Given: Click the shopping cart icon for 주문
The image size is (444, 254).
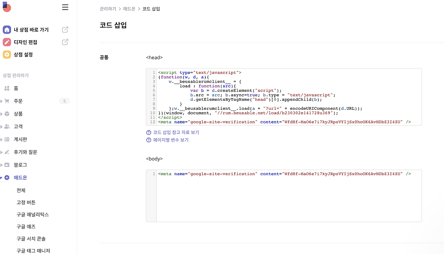Looking at the screenshot, I should [7, 101].
